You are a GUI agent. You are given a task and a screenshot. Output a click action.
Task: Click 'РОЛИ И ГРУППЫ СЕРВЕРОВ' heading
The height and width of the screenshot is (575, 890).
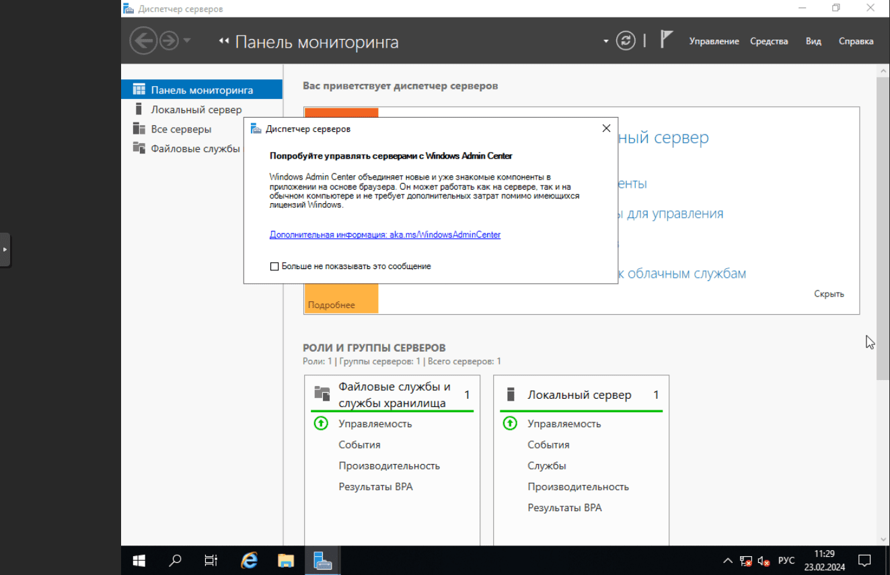pos(374,348)
